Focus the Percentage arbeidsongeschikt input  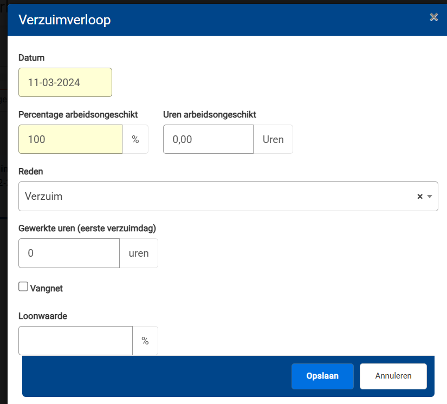(70, 139)
